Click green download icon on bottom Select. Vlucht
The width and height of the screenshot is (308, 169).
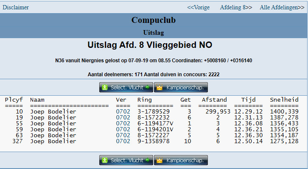(x=105, y=160)
